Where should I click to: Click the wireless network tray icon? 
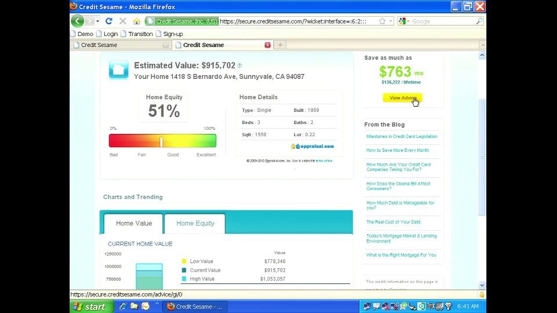tap(449, 306)
